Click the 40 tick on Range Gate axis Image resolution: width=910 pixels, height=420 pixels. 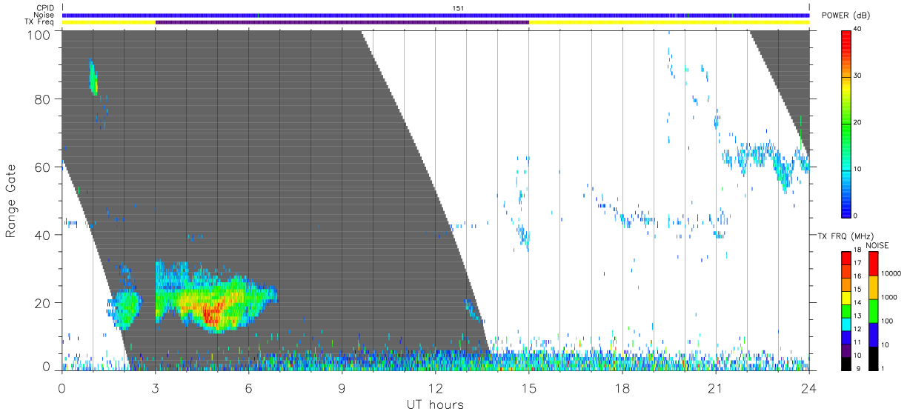click(43, 235)
